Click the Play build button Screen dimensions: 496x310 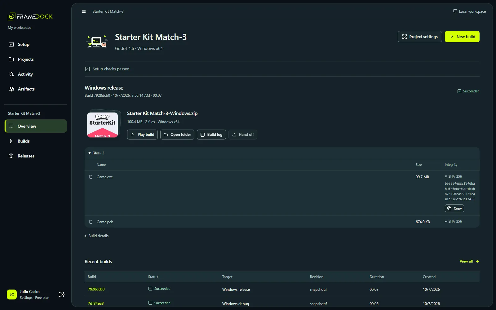(x=142, y=135)
